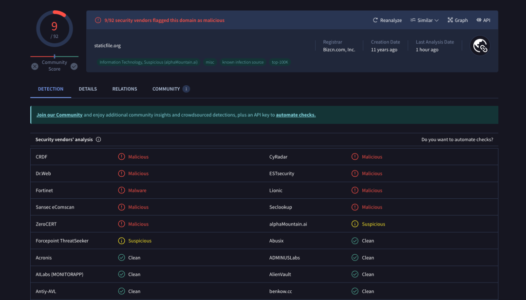Click the staticfile.org domain name
Screen dimensions: 526x300
tap(107, 46)
